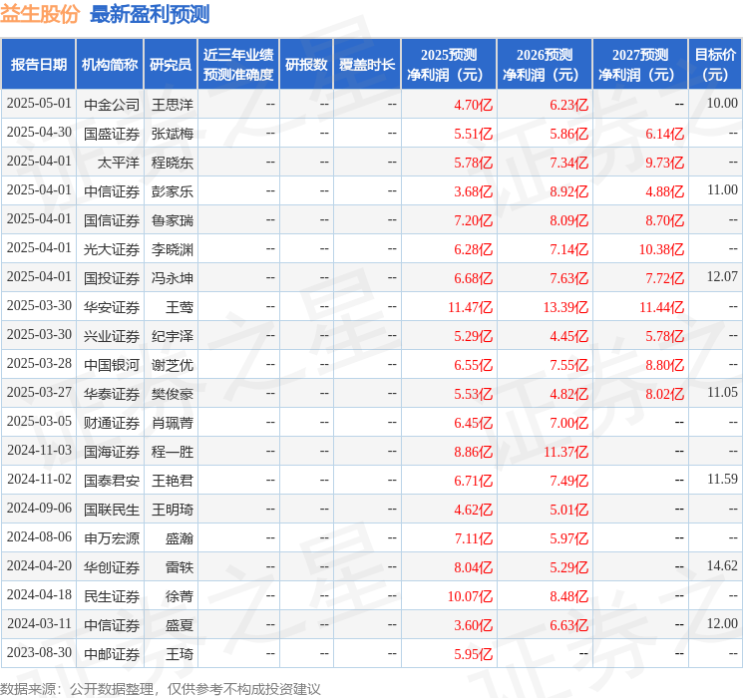Select the 机构简称 column header
This screenshot has height=698, width=743.
(x=110, y=65)
